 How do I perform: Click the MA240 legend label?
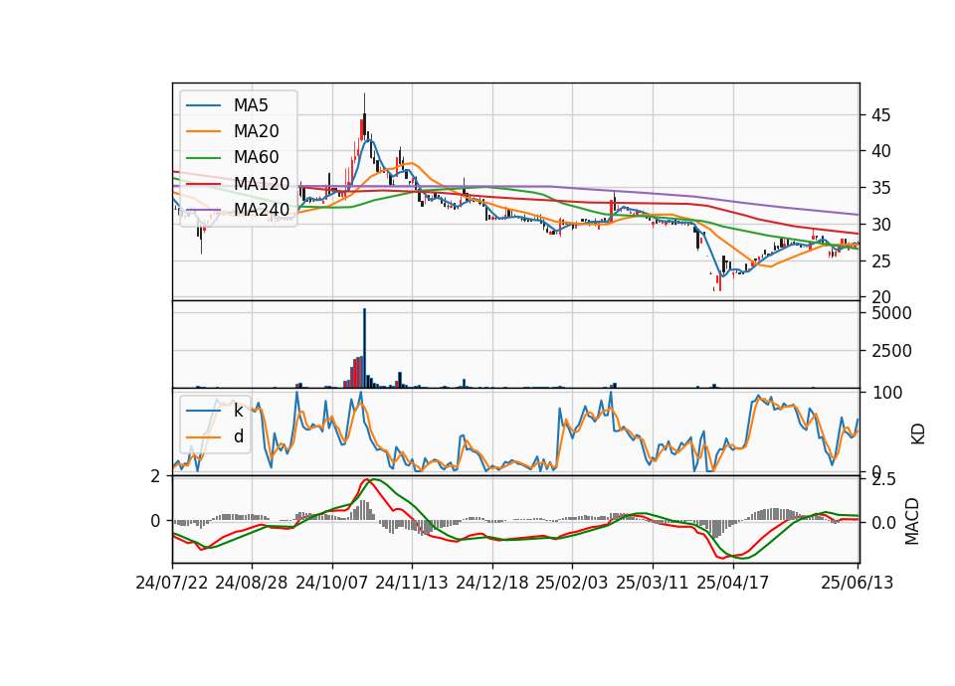click(262, 210)
